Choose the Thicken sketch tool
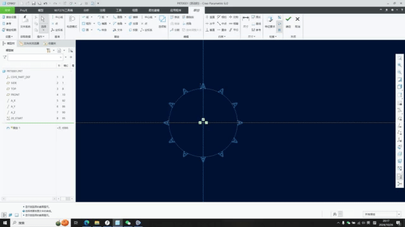 [134, 23]
